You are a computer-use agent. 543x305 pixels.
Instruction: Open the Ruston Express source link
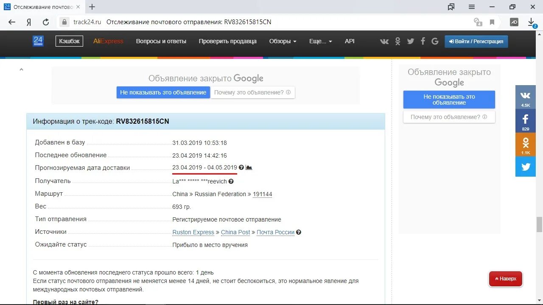click(193, 232)
